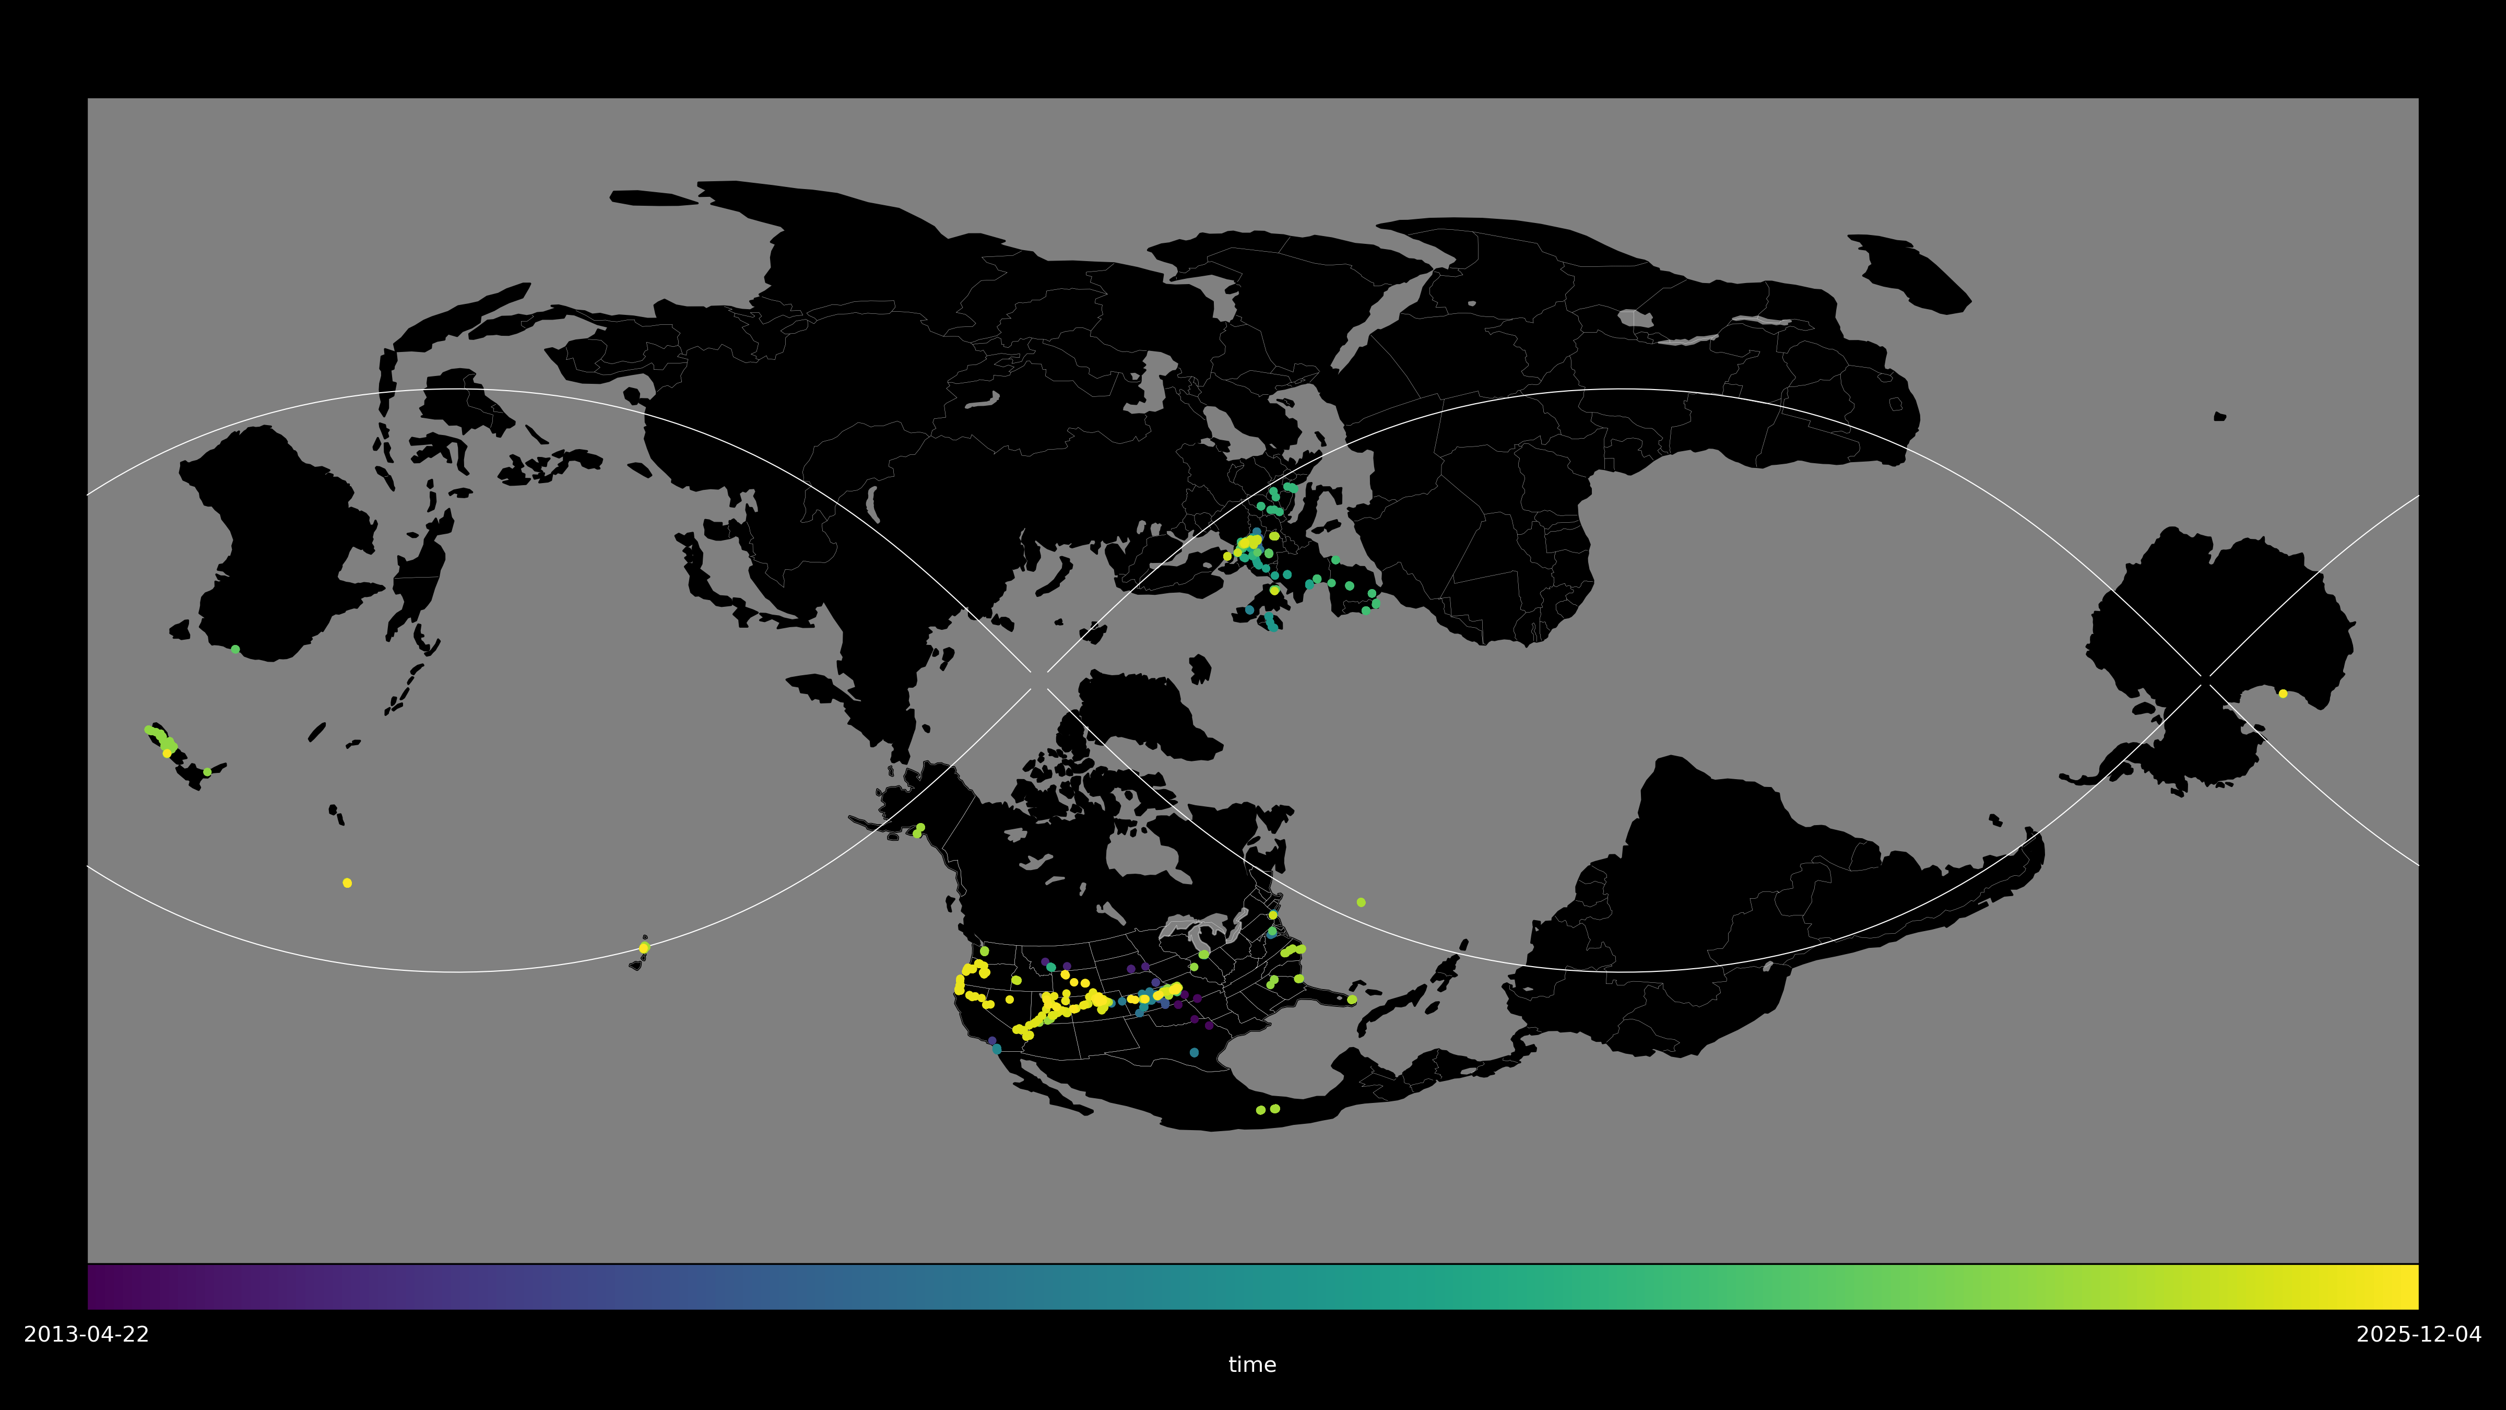The image size is (2506, 1410).
Task: Click the "time" colorbar axis label
Action: 1252,1364
